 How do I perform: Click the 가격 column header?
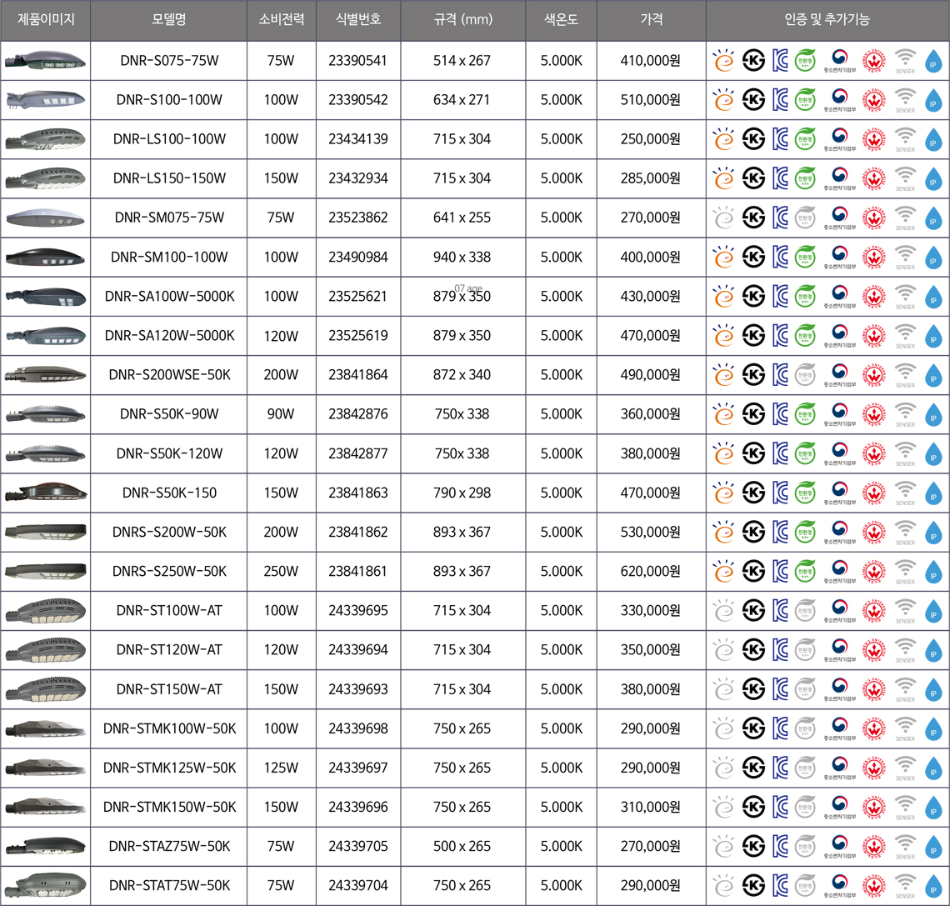point(652,19)
